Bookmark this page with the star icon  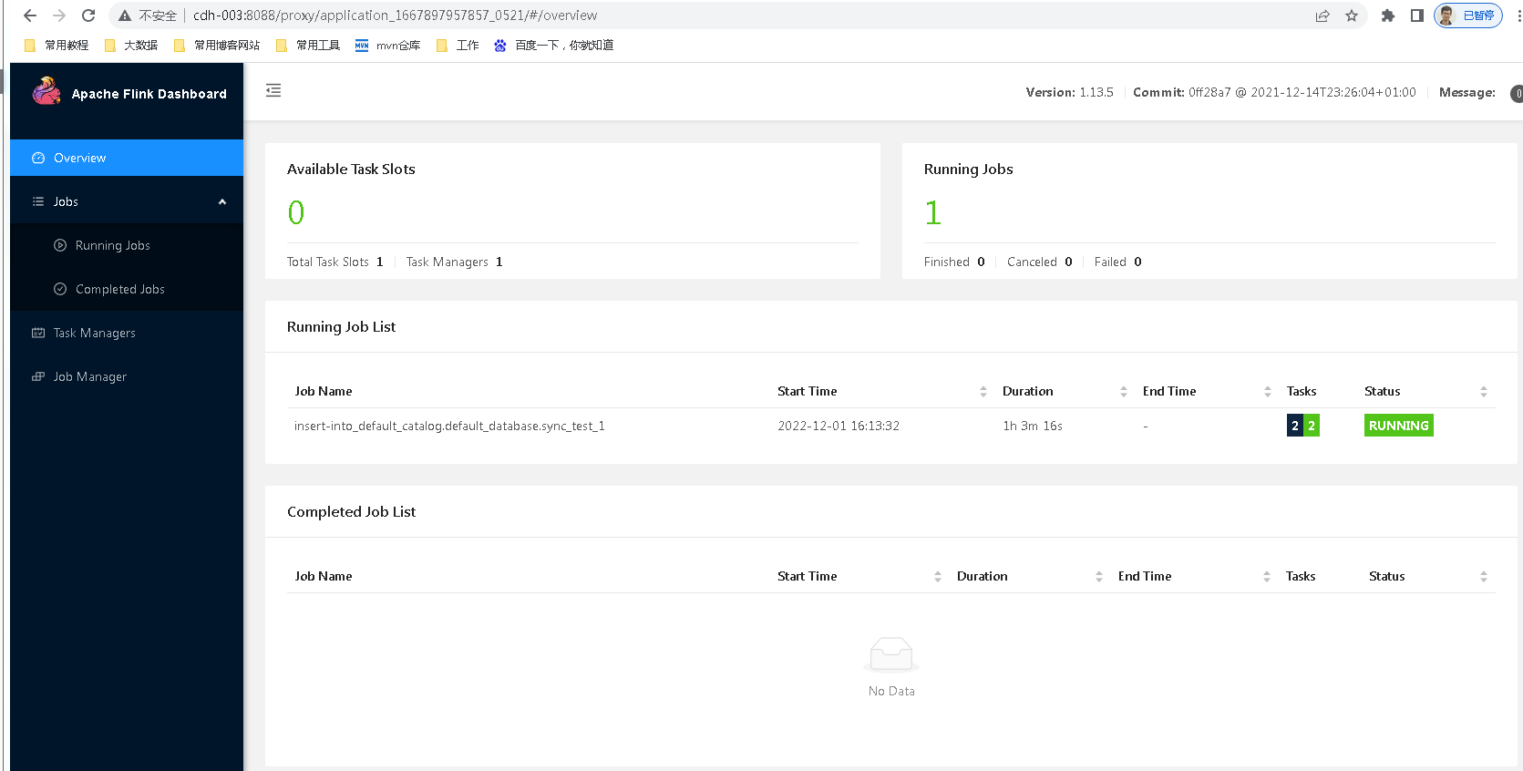[x=1352, y=15]
